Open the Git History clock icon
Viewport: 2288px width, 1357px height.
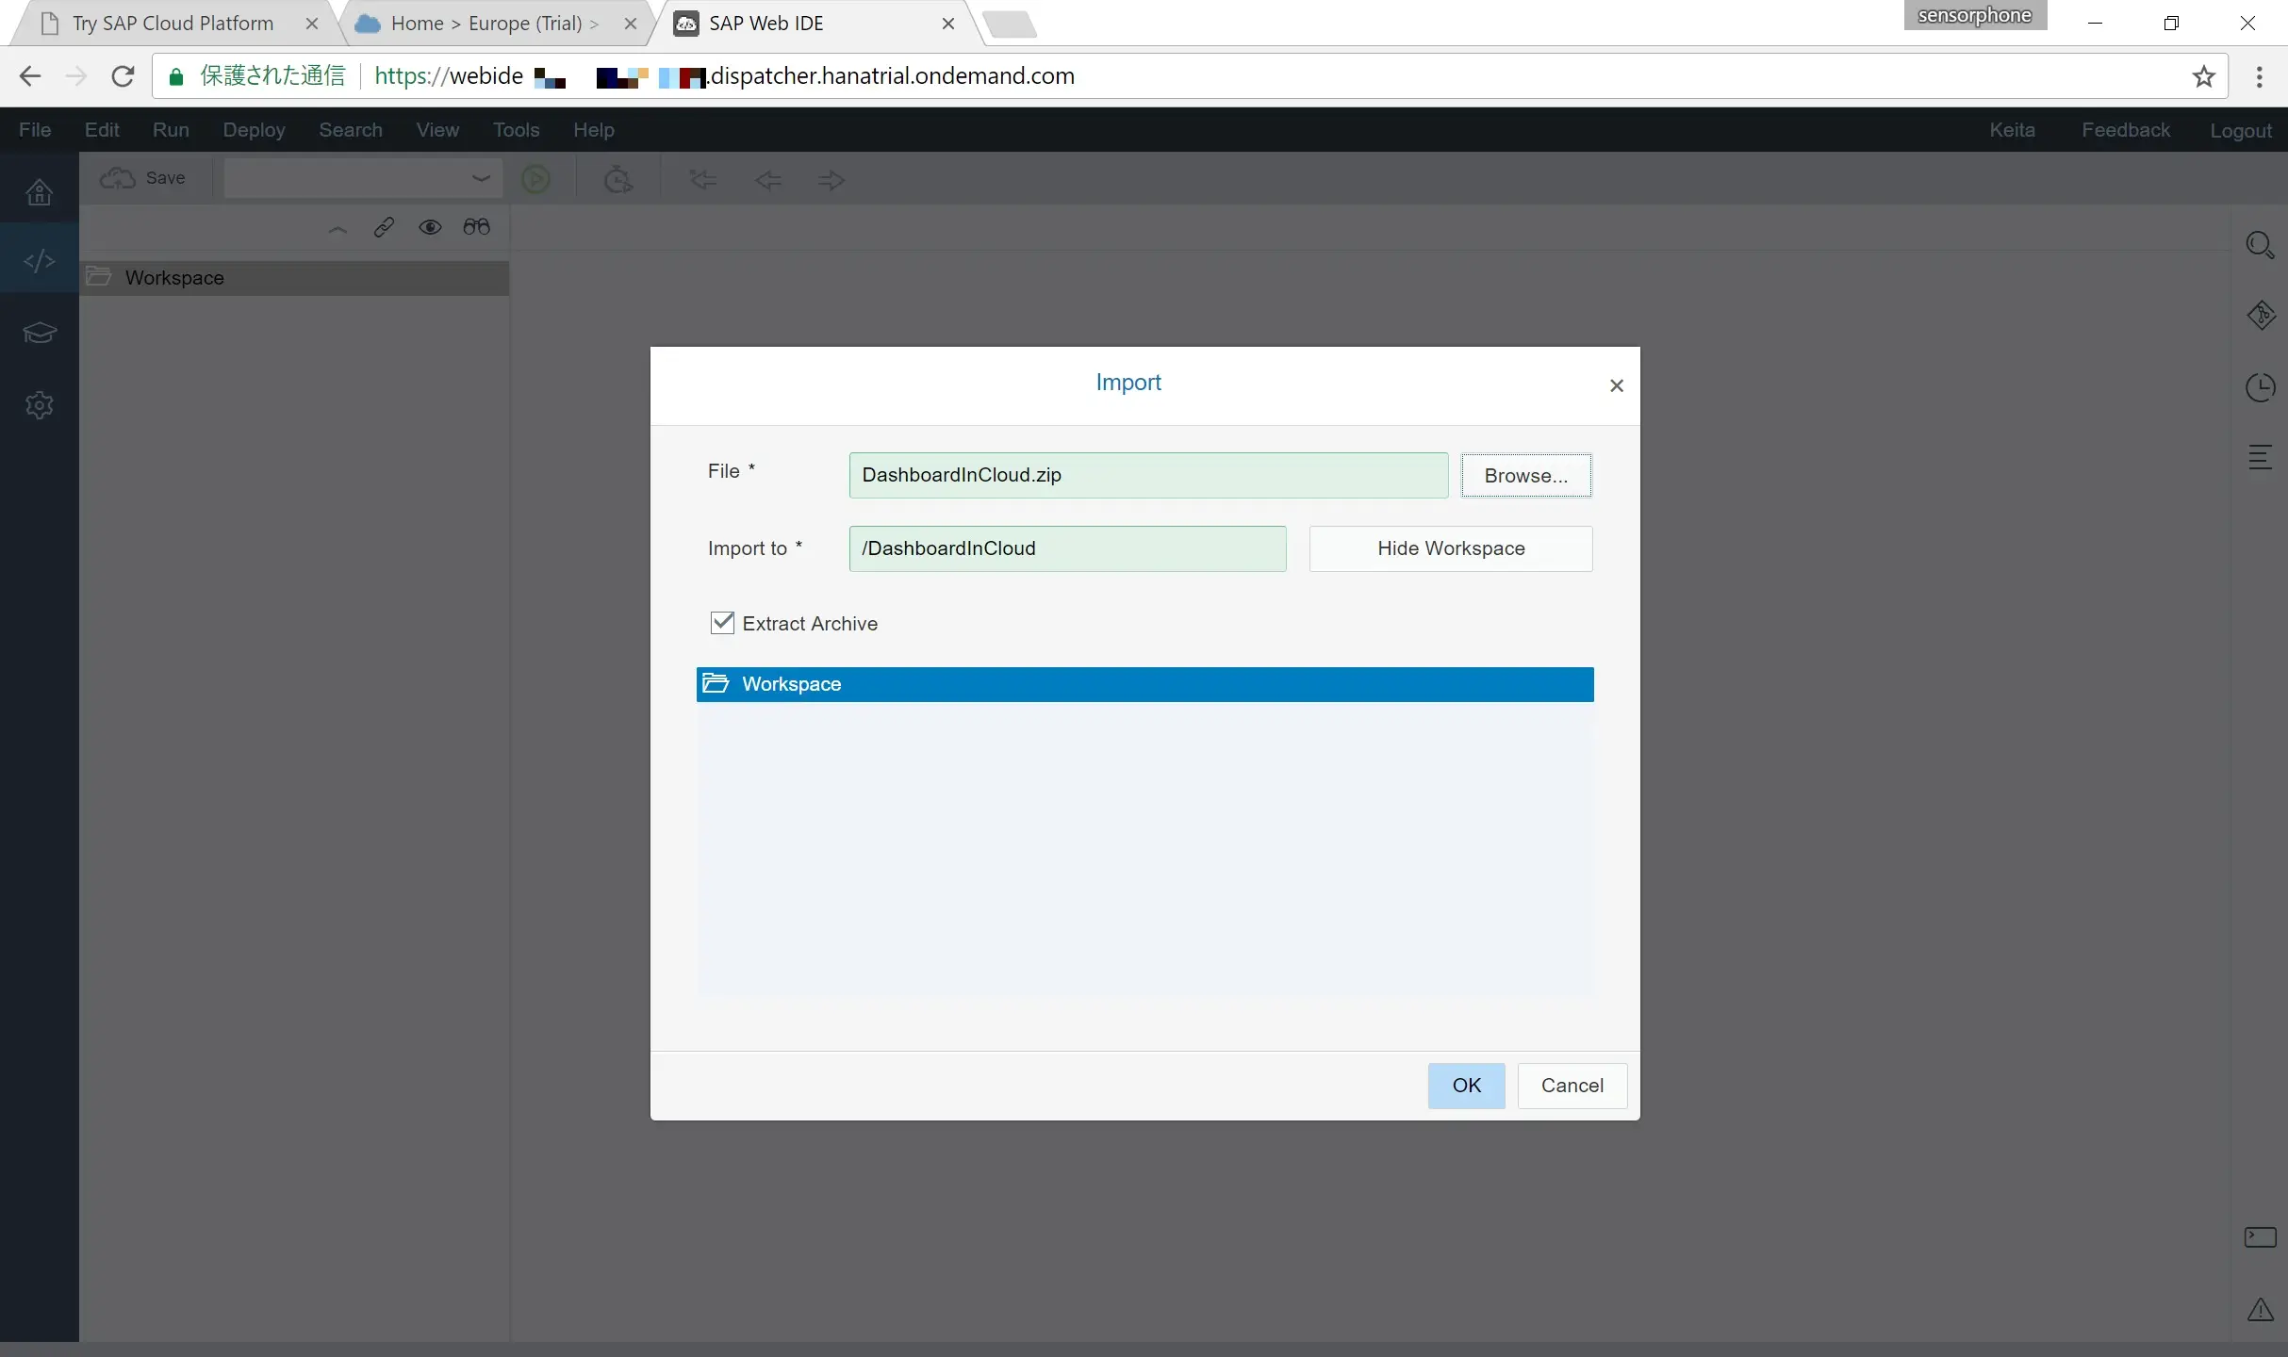point(2260,387)
